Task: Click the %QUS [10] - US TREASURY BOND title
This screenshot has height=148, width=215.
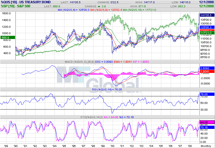Action: tap(26, 2)
